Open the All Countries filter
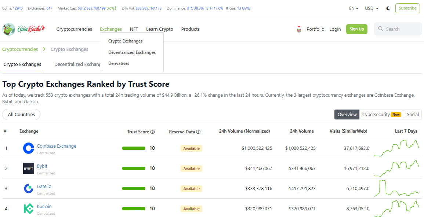The image size is (424, 218). pos(21,114)
